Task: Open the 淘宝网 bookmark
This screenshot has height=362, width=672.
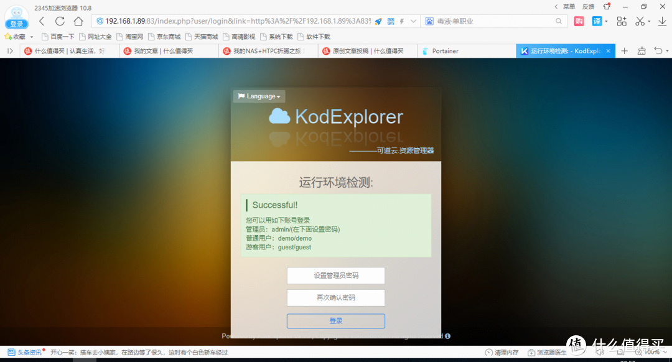Action: coord(130,37)
